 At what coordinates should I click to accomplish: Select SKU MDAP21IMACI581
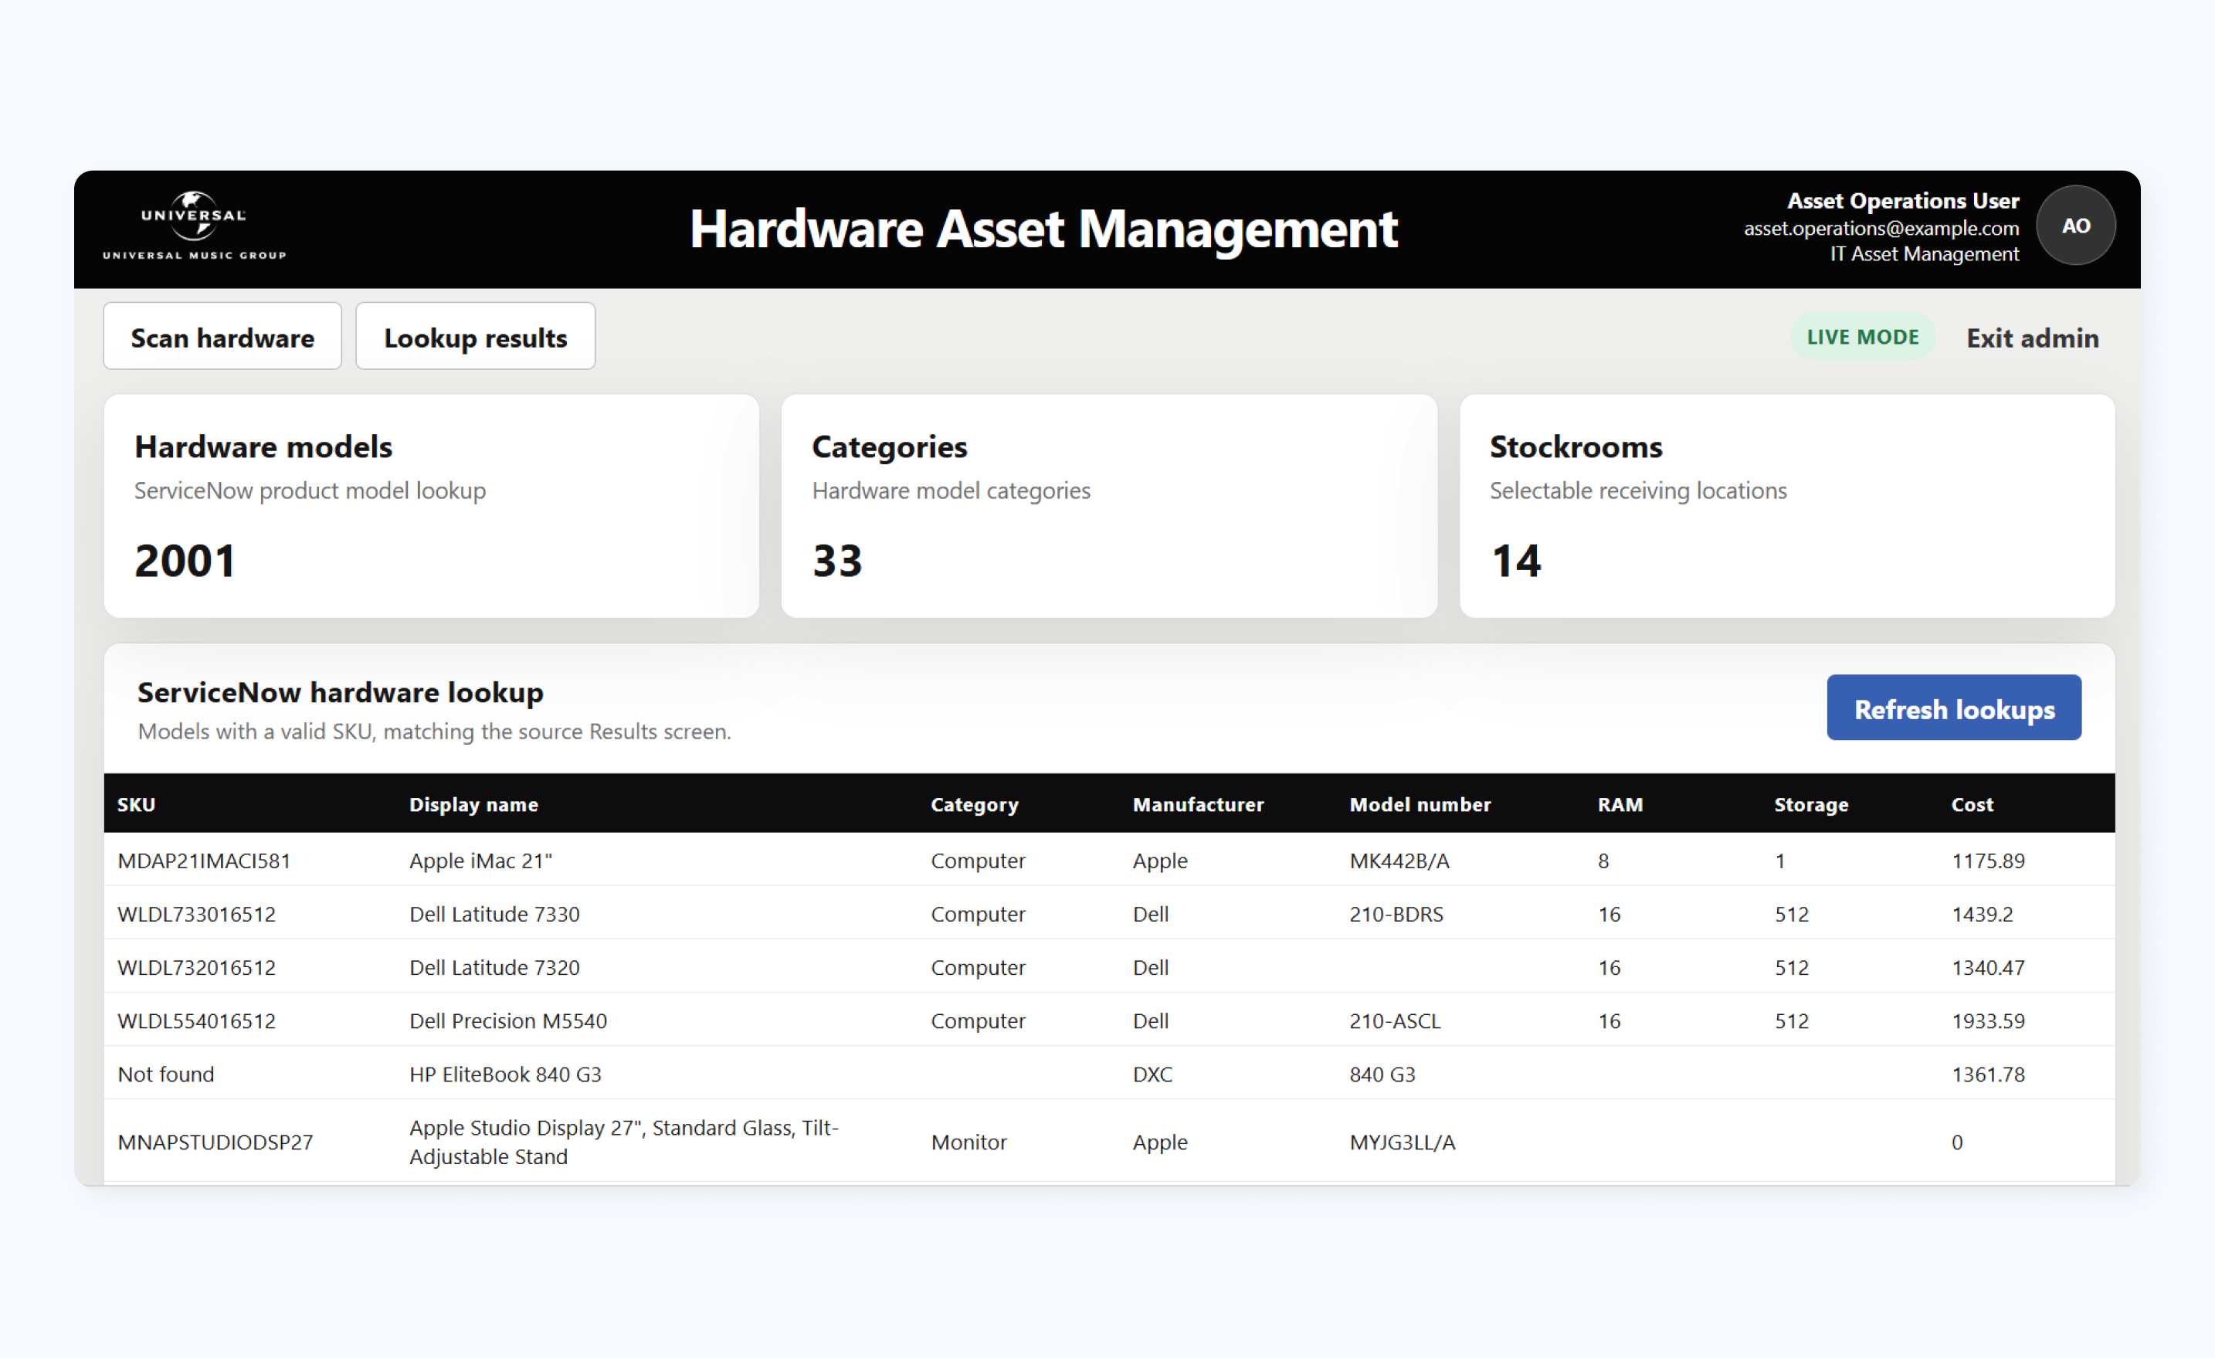204,861
